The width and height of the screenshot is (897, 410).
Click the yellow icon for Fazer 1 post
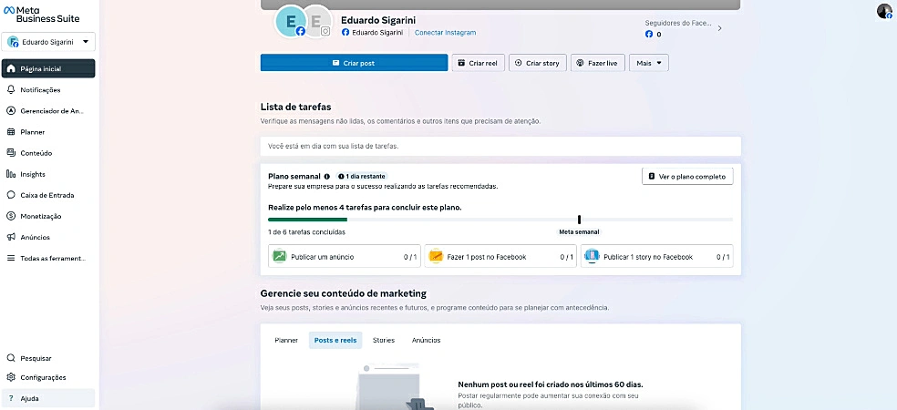pyautogui.click(x=436, y=257)
